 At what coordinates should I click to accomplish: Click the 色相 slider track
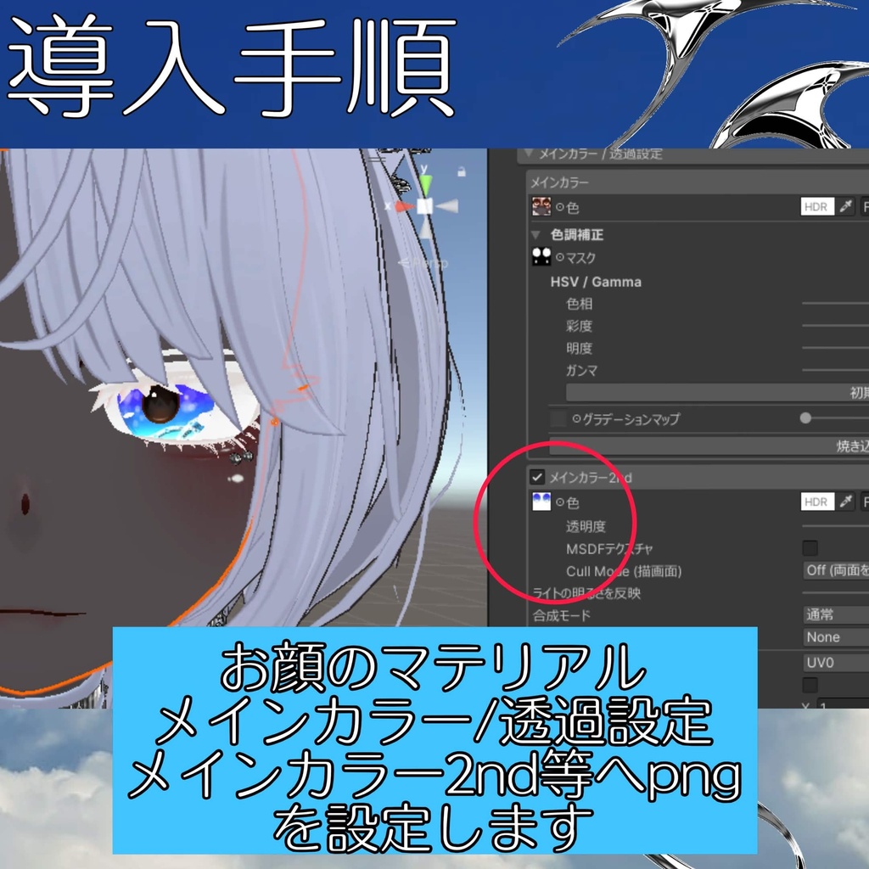tap(835, 304)
